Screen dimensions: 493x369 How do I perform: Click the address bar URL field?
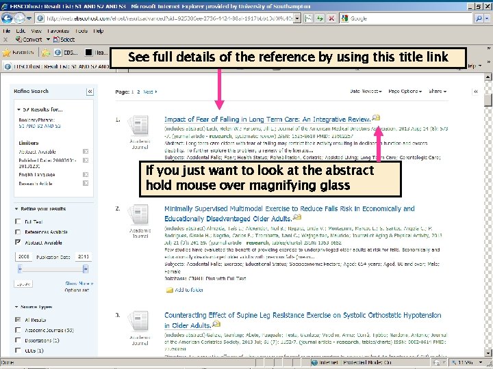(169, 18)
